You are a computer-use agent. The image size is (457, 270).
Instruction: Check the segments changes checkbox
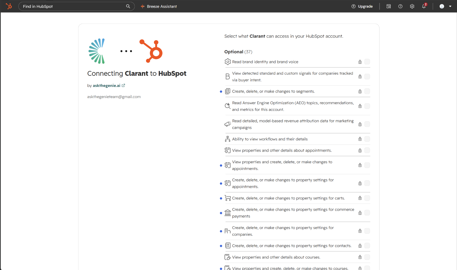[367, 91]
